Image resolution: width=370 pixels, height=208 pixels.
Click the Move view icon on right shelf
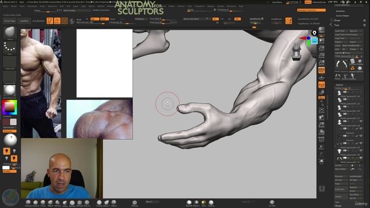coord(321,117)
